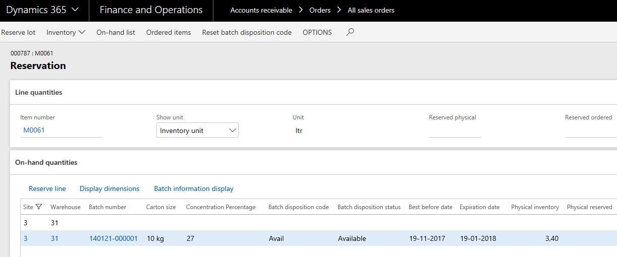617x257 pixels.
Task: Open item number M0061 link
Action: [x=34, y=130]
